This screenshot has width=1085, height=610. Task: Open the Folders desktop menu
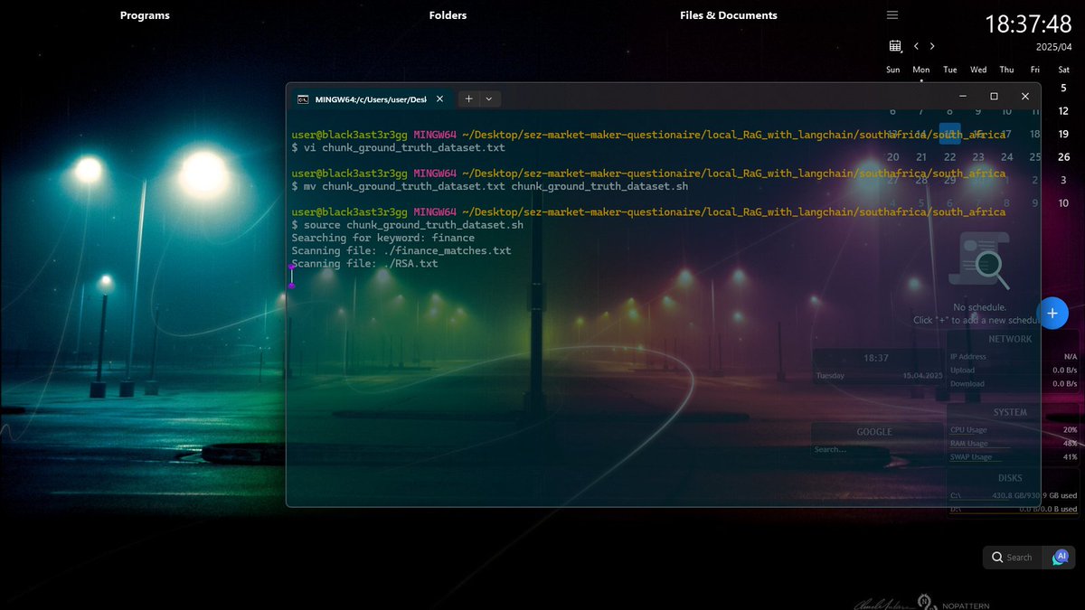[x=448, y=15]
